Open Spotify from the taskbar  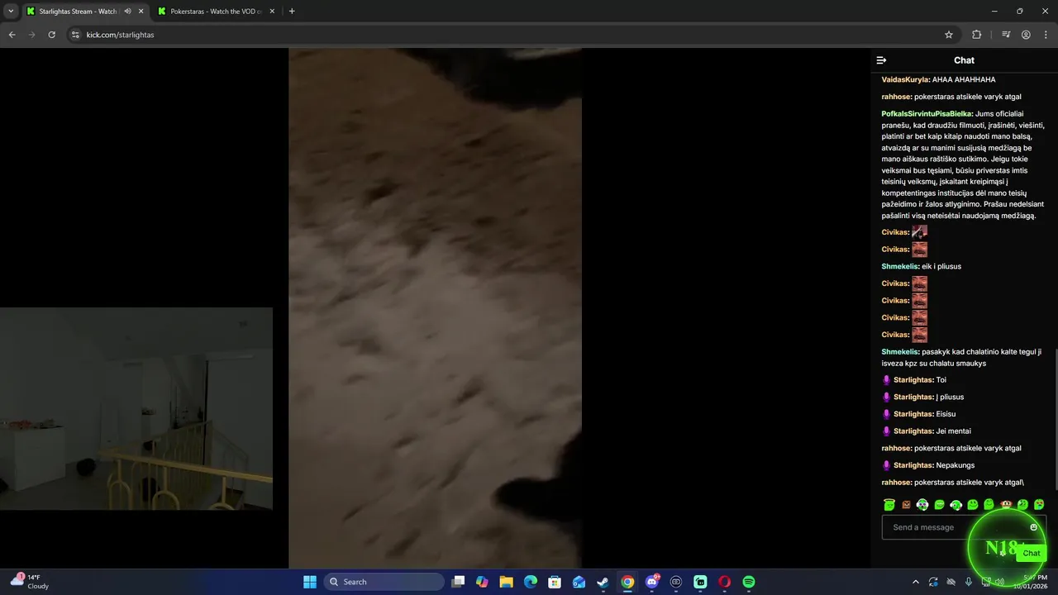pyautogui.click(x=749, y=582)
